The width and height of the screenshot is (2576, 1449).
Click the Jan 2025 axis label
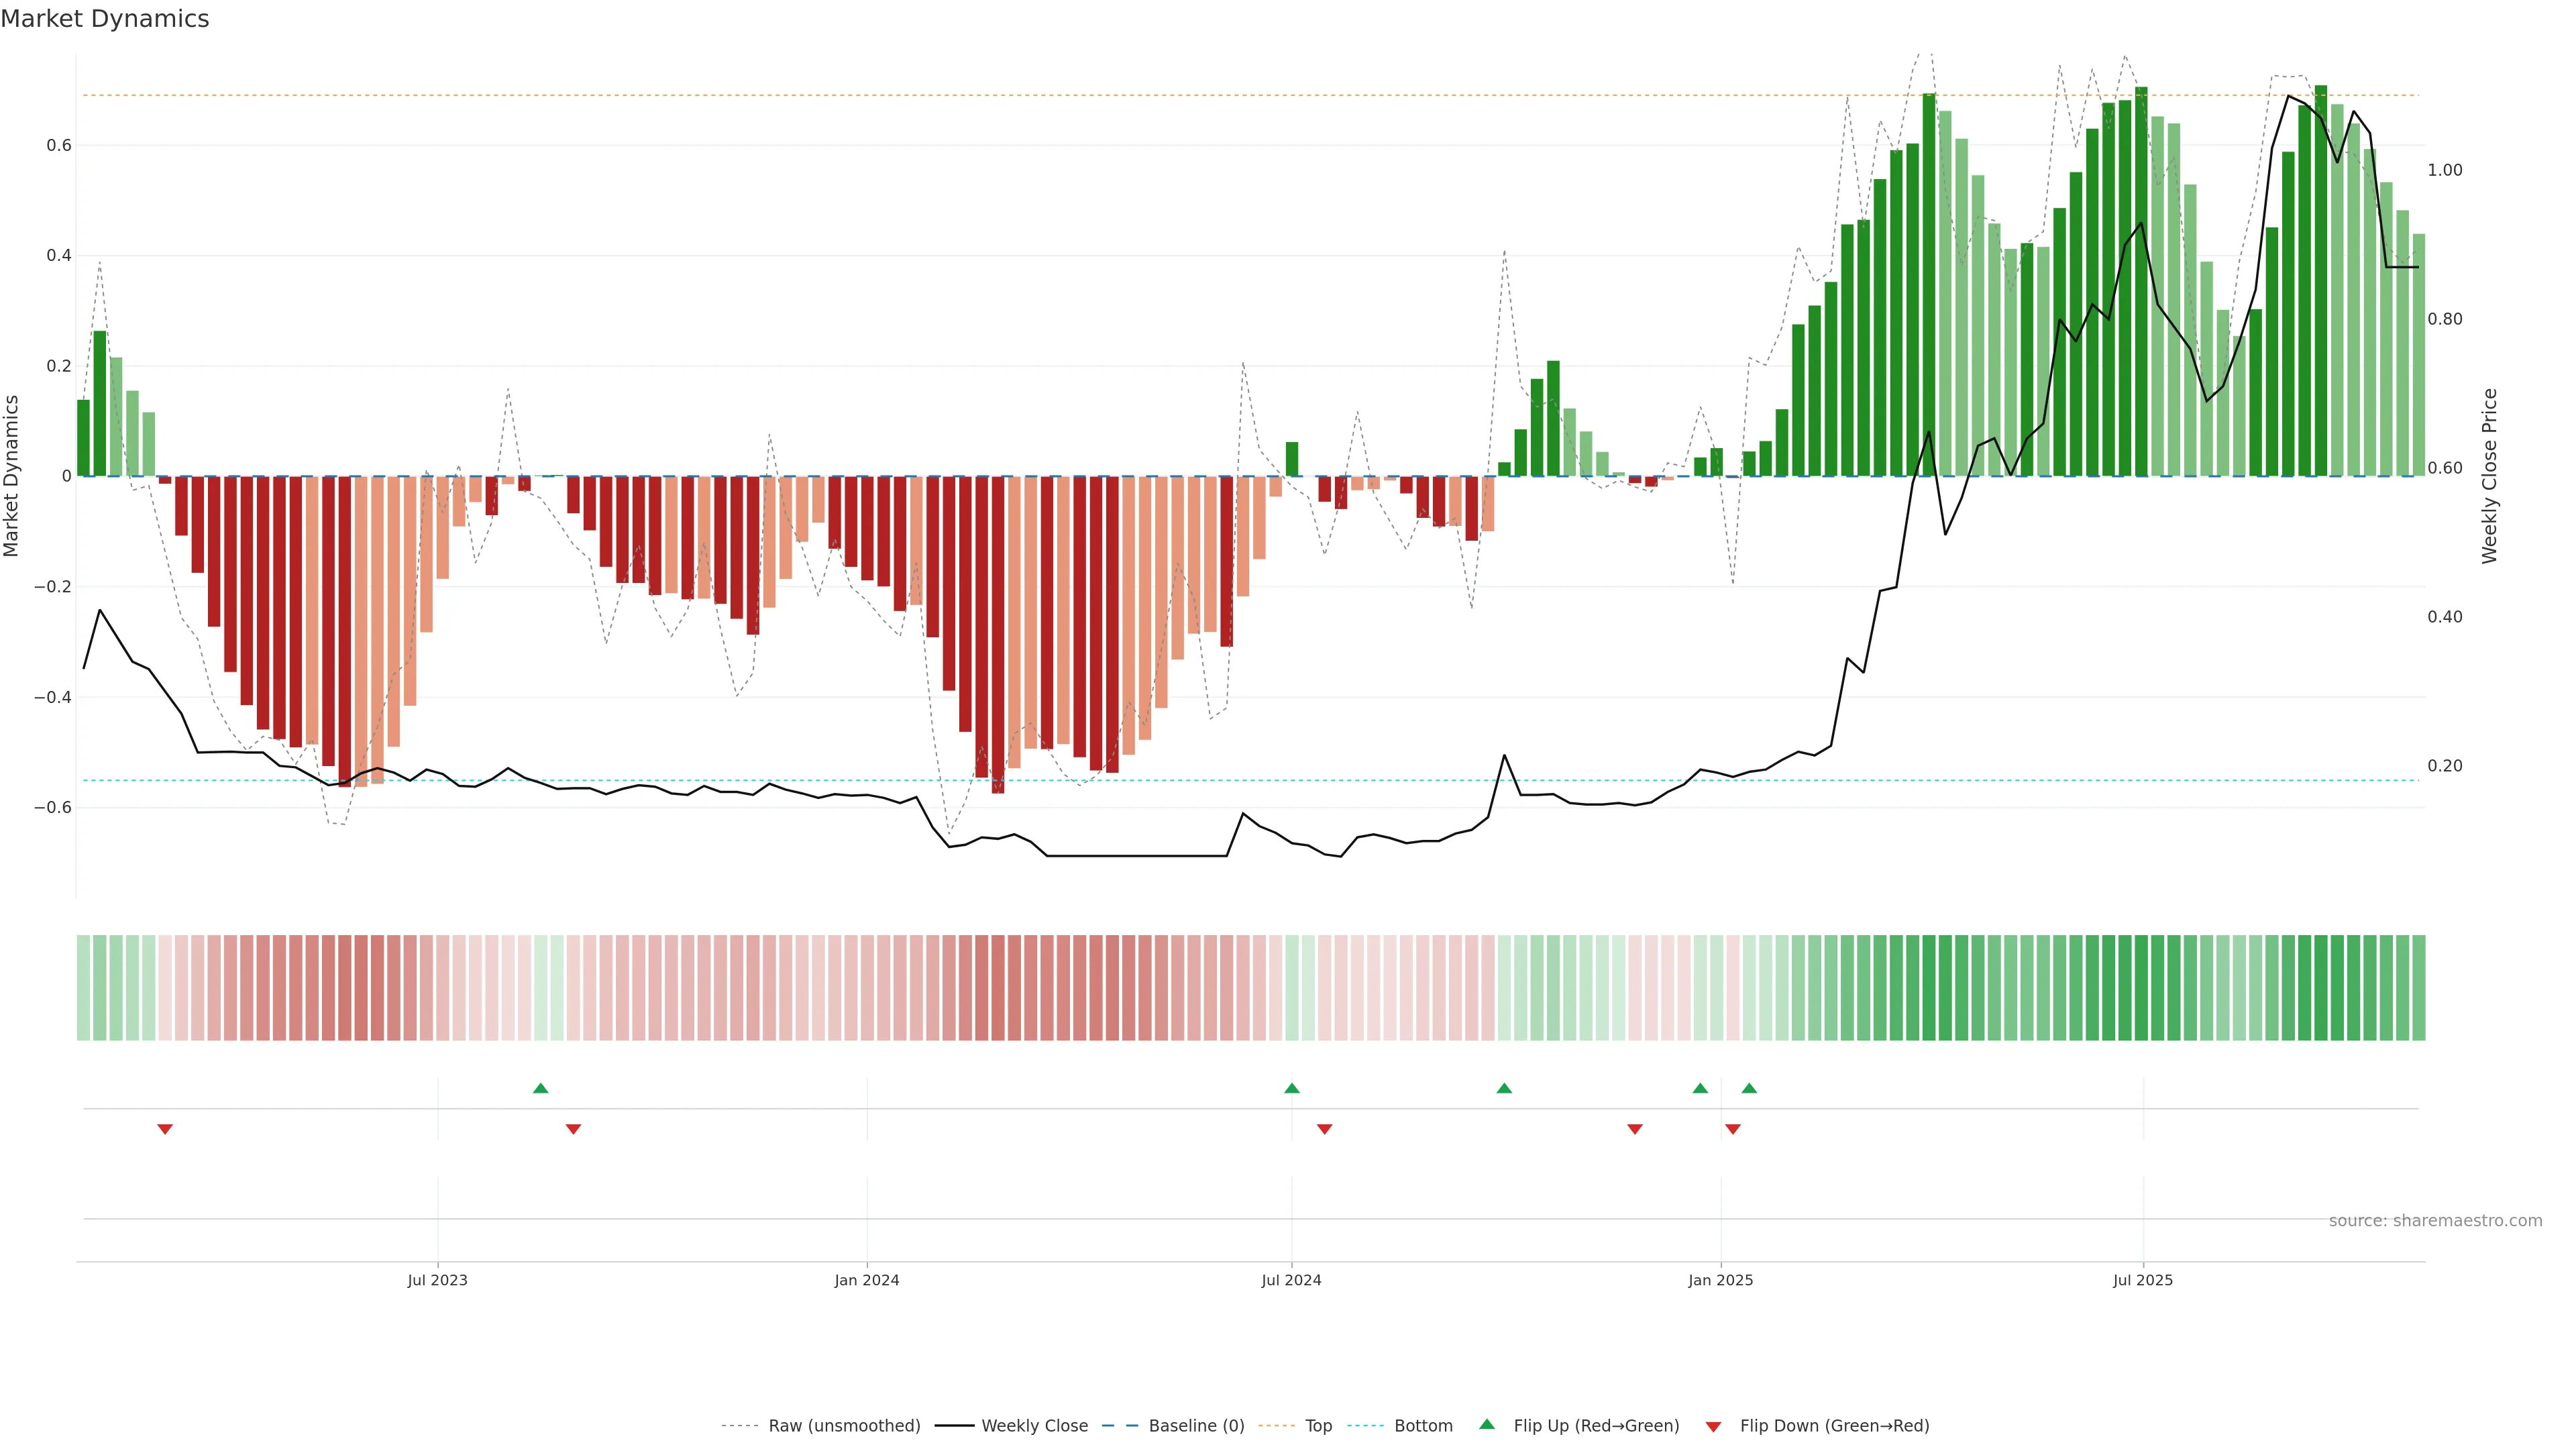pyautogui.click(x=1720, y=1280)
